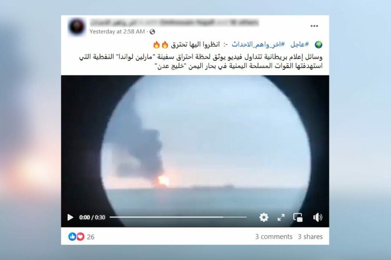Click the Yesterday at 2:58 AM timestamp

(x=117, y=32)
